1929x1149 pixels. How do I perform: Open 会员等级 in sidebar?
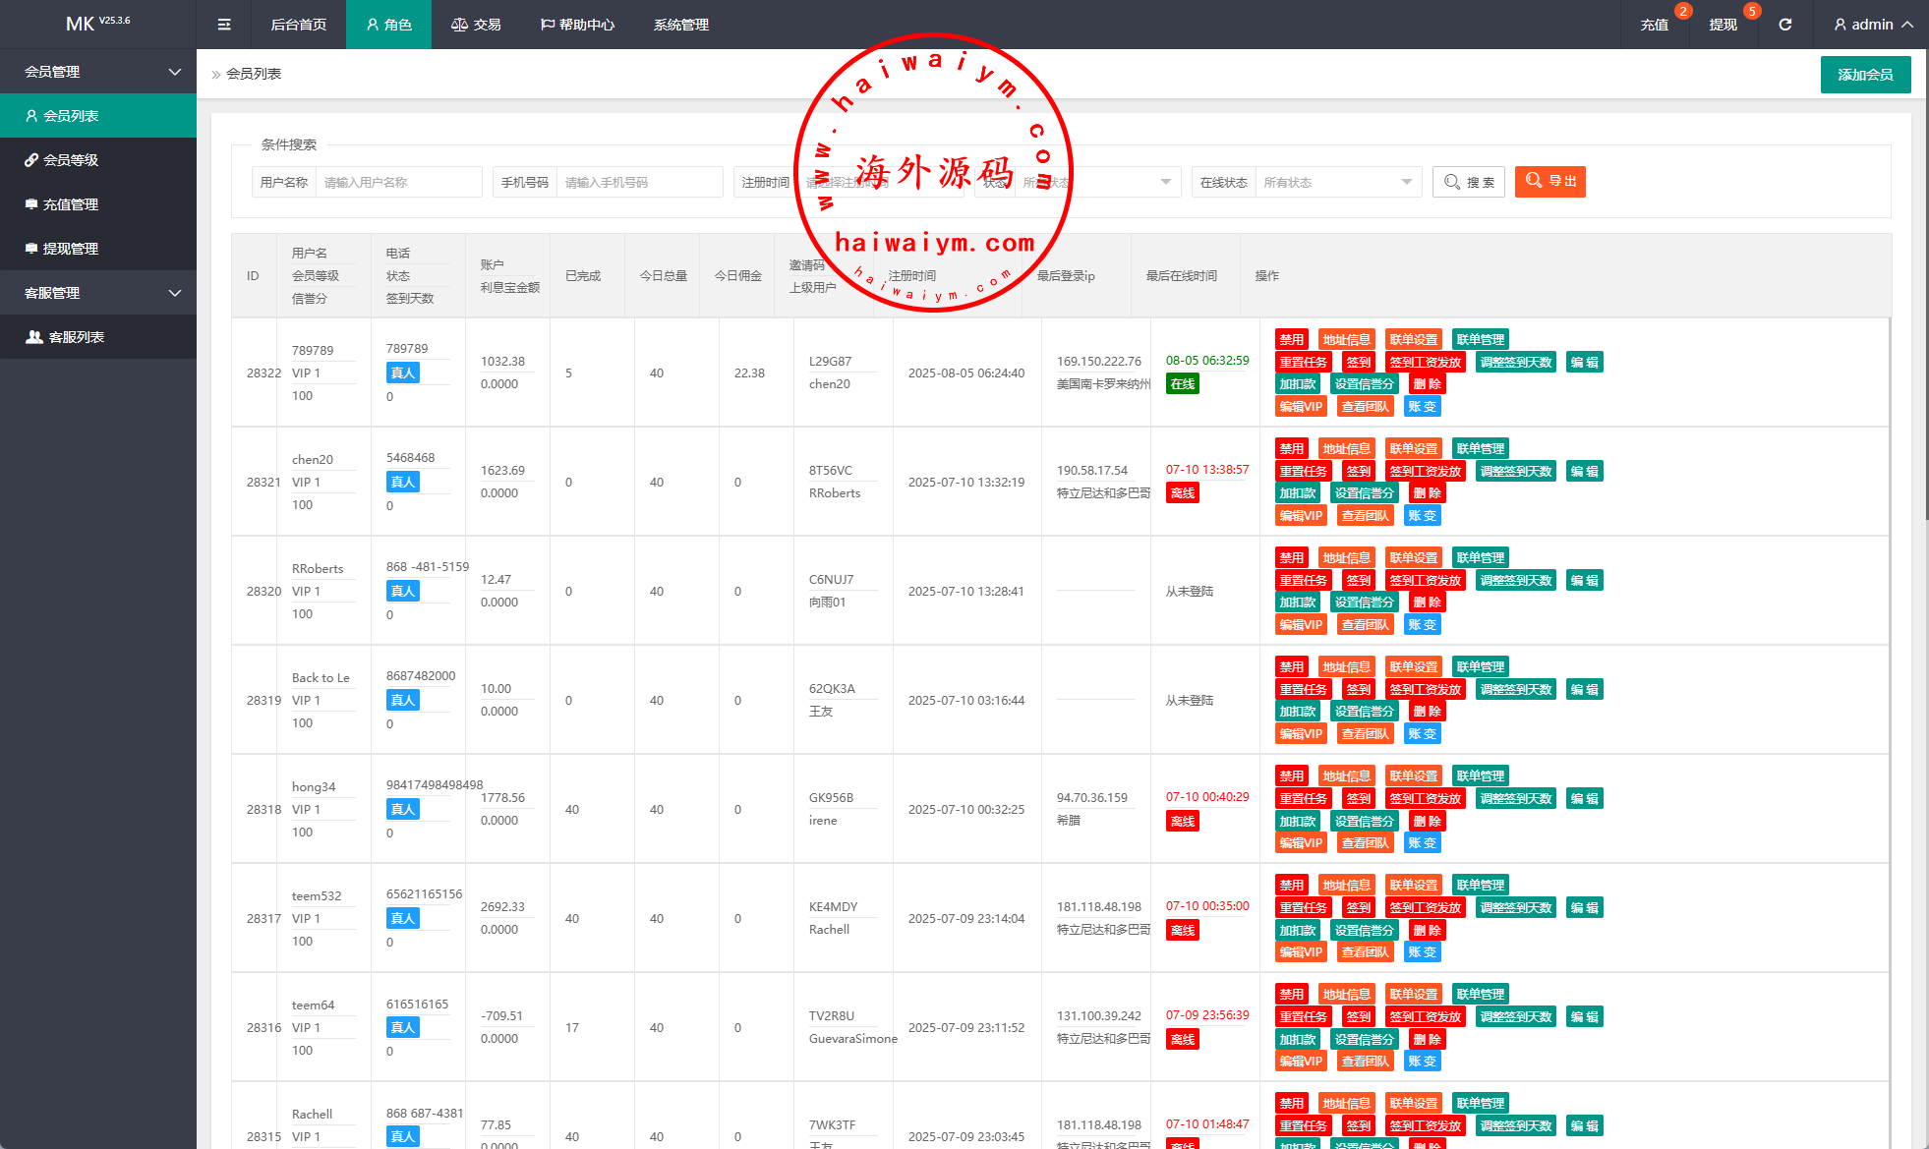71,160
